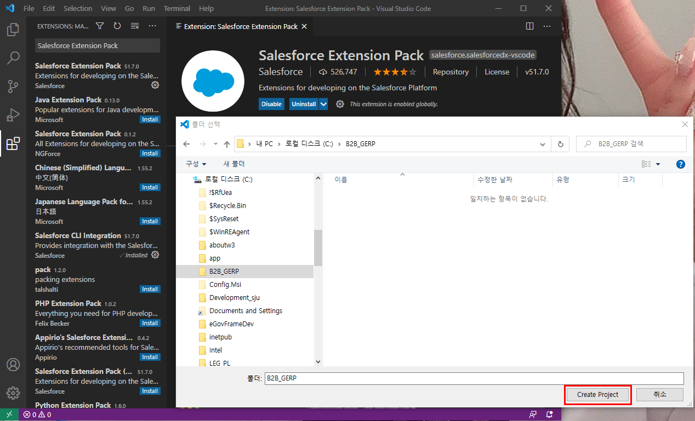This screenshot has width=695, height=421.
Task: Select the aboutw3 folder in tree
Action: pyautogui.click(x=221, y=245)
